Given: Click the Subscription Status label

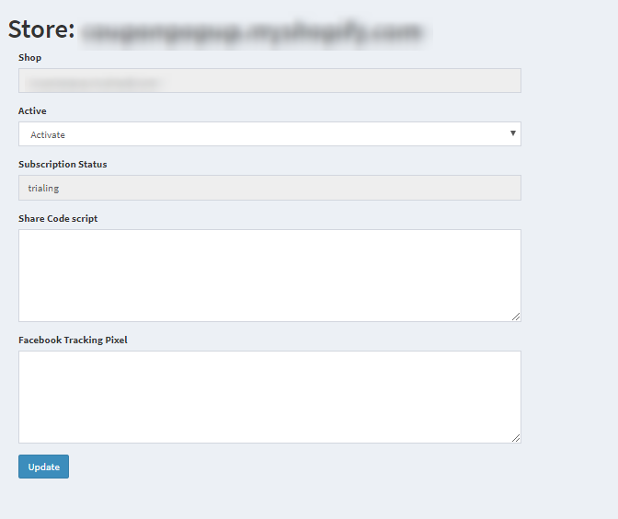Looking at the screenshot, I should point(63,164).
